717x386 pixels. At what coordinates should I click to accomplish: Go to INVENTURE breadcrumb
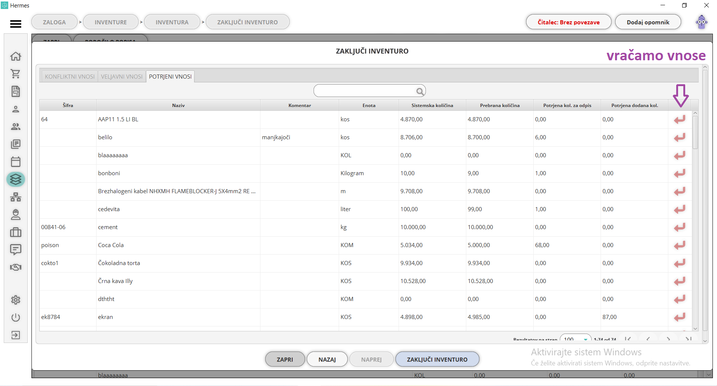click(111, 22)
